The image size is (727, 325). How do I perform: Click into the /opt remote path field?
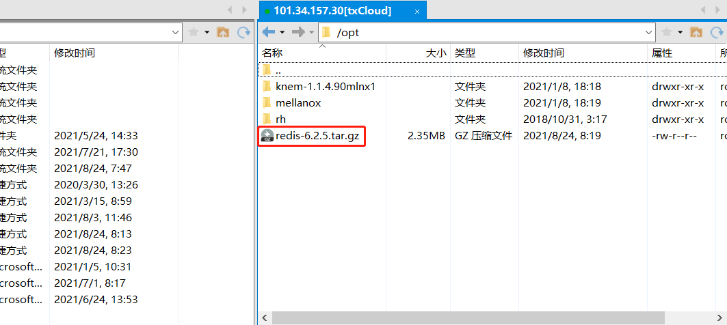click(x=487, y=32)
